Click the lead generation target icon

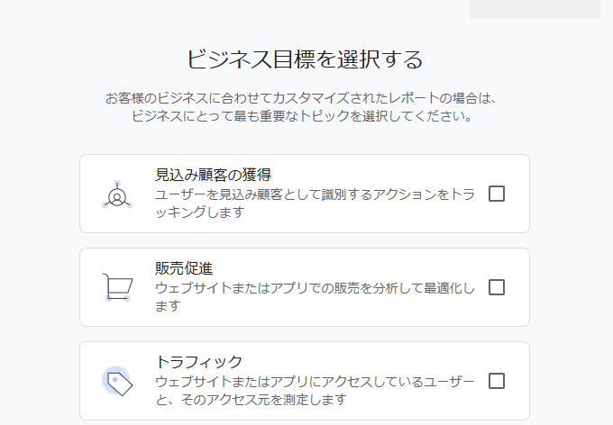pos(117,194)
